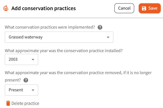This screenshot has height=108, width=163.
Task: Click the 'What conservation practices were implemented?' label
Action: click(50, 27)
